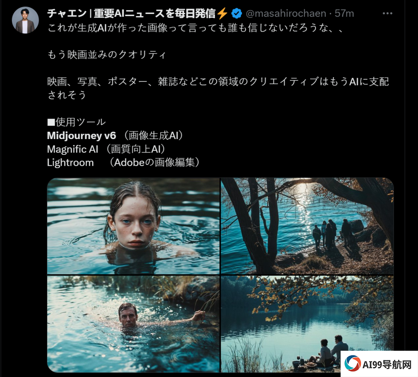This screenshot has width=418, height=377.
Task: Click the AI99导航网 watermark logo icon
Action: [x=352, y=363]
